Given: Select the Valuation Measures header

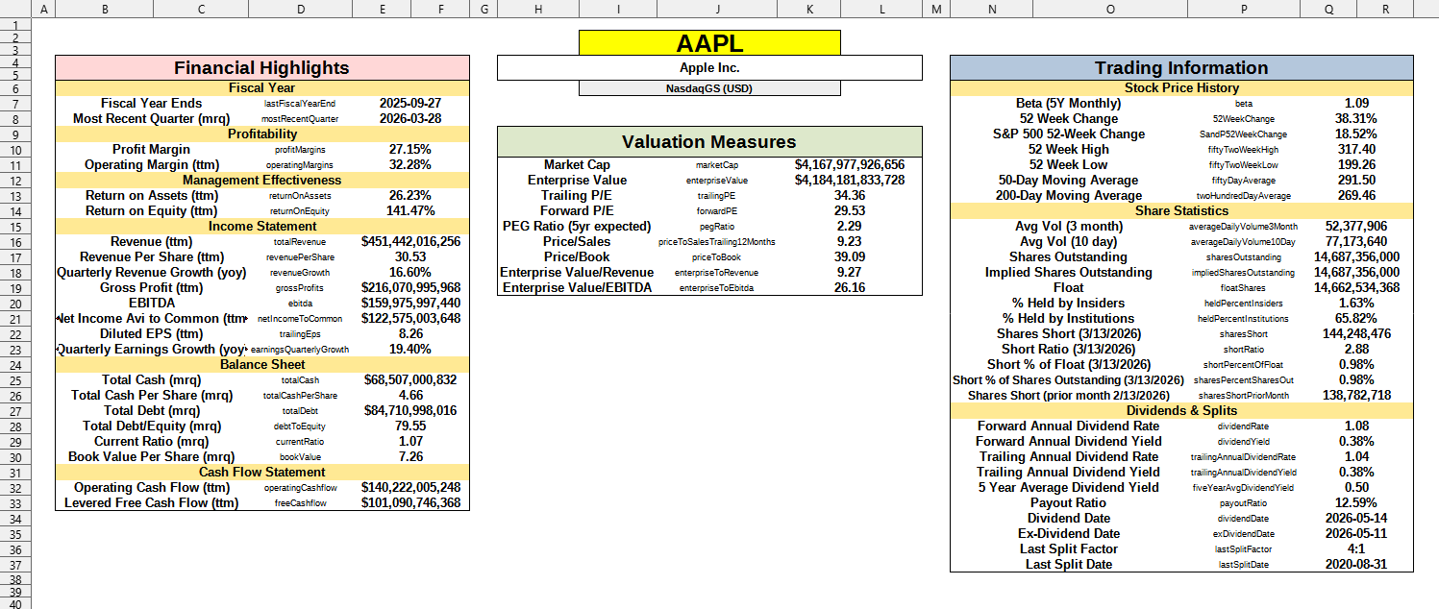Looking at the screenshot, I should point(709,142).
